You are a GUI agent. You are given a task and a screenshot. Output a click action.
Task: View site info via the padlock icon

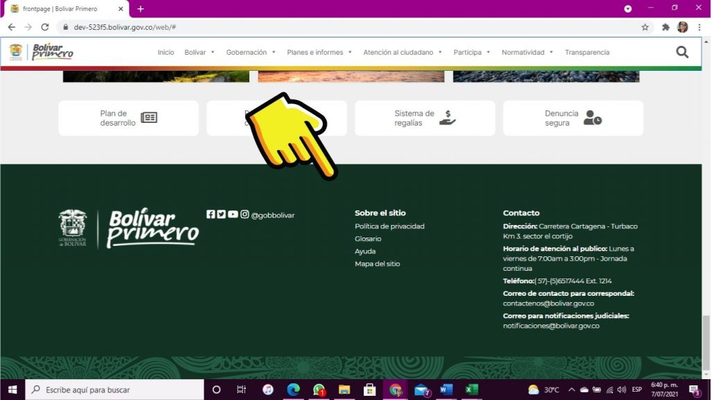click(65, 27)
